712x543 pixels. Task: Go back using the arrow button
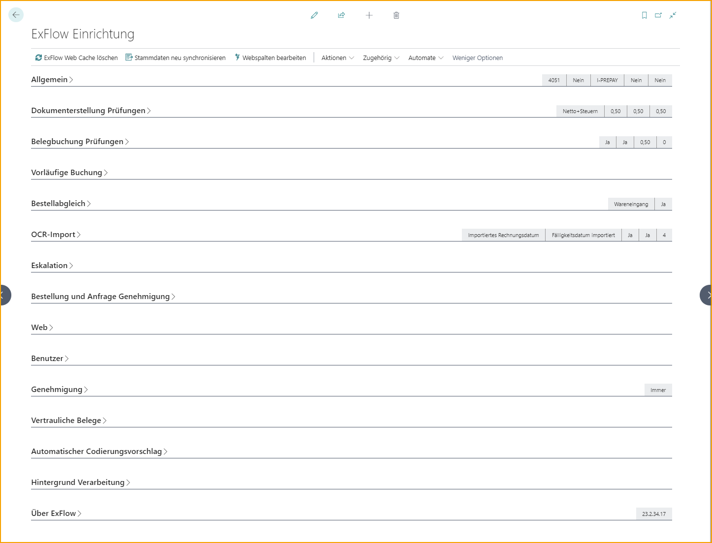click(16, 15)
